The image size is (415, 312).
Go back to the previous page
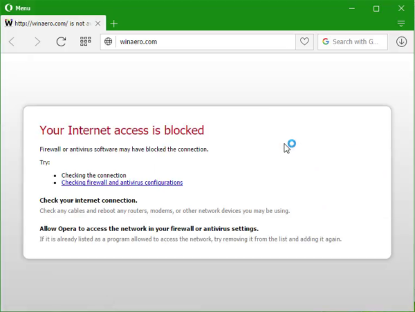pyautogui.click(x=12, y=42)
